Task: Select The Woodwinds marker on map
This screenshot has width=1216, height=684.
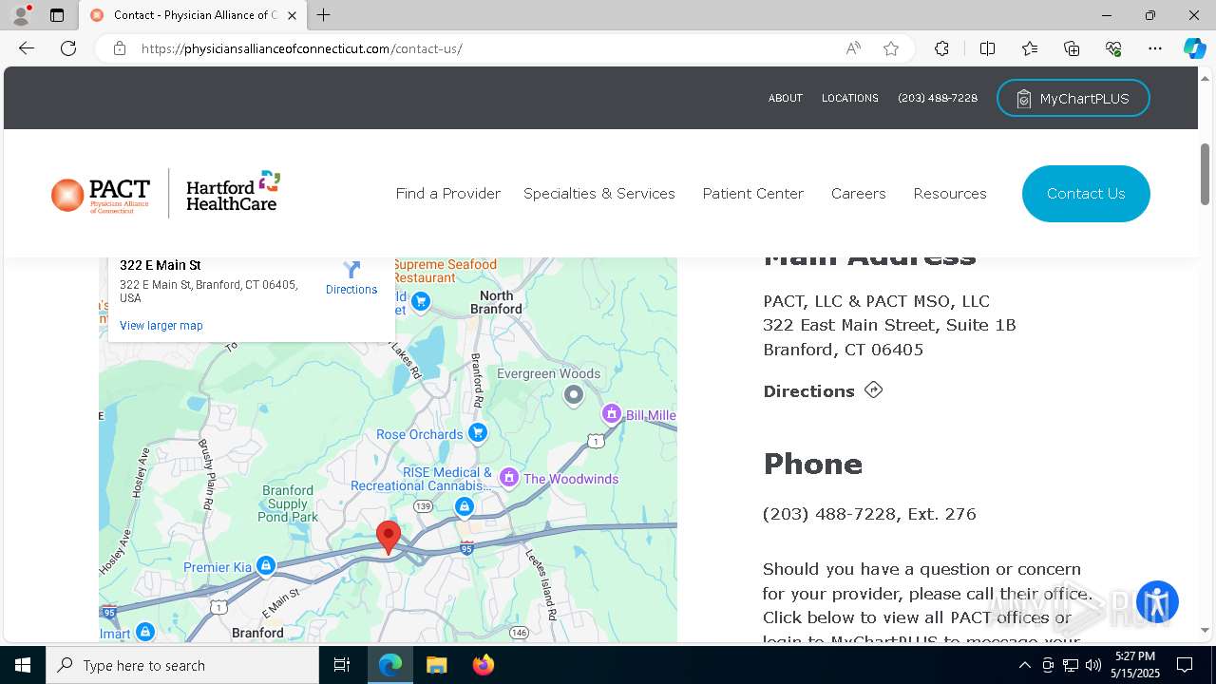Action: pyautogui.click(x=509, y=478)
